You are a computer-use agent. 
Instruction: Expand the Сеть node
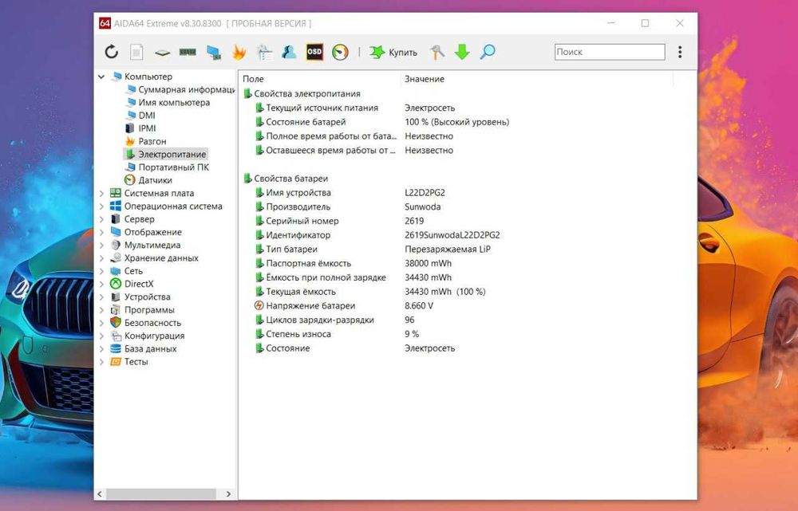(101, 271)
